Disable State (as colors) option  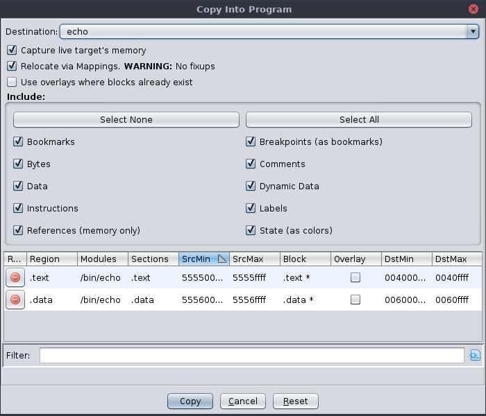click(251, 230)
